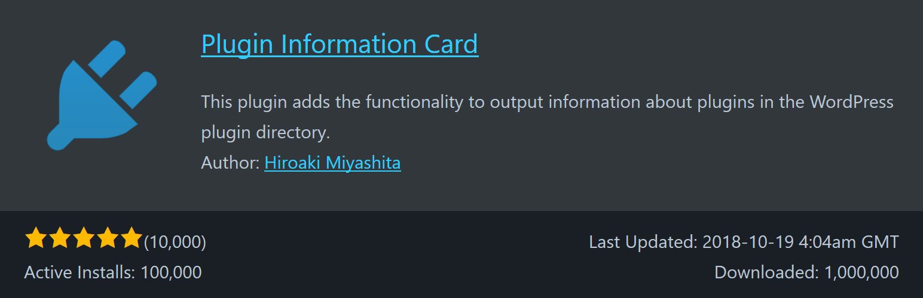Click the third rating star
Screen dimensions: 923x298
[84, 238]
